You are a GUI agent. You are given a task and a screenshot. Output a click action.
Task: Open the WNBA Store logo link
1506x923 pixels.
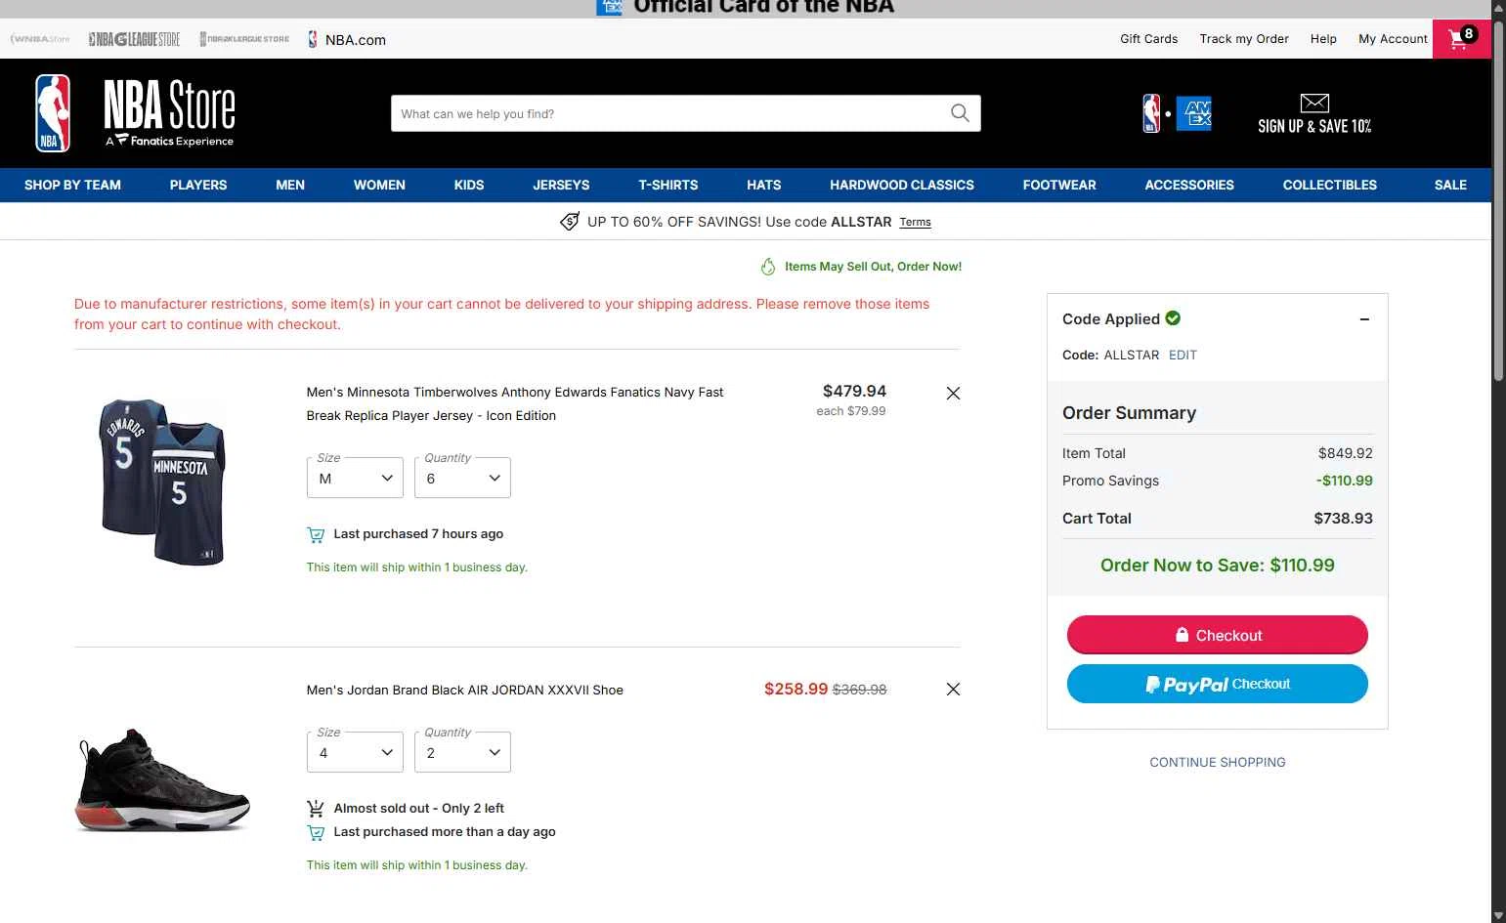point(40,39)
